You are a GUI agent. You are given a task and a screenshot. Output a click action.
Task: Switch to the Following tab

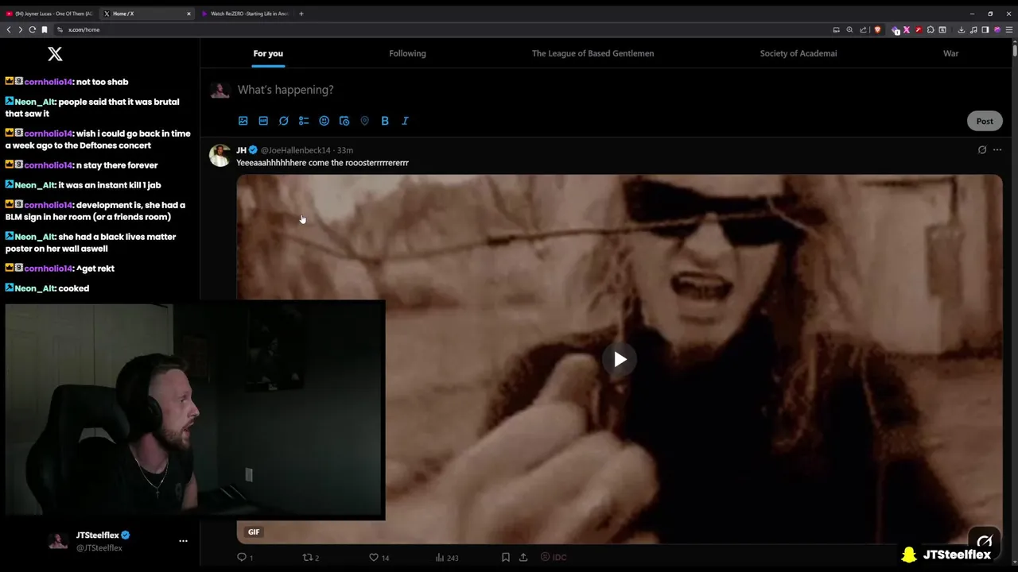[x=407, y=53]
